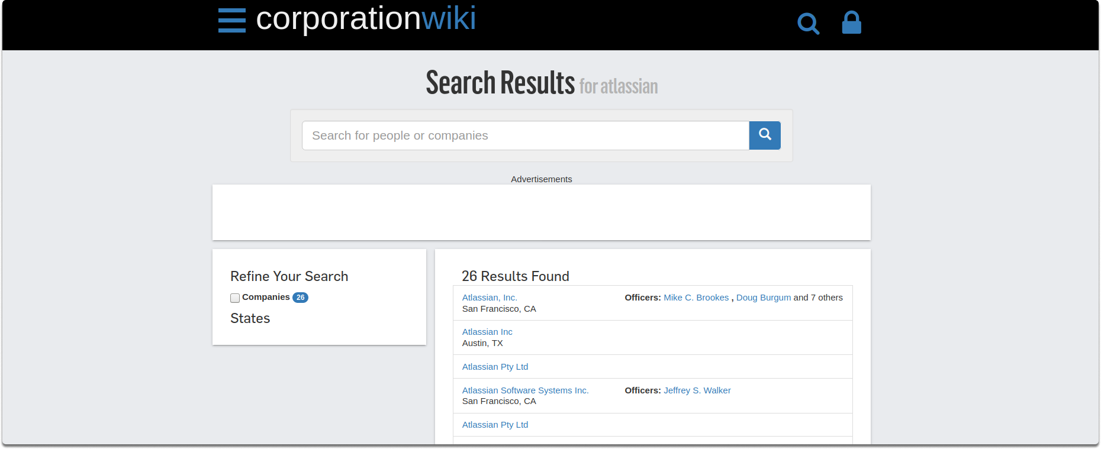
Task: Click the corporationwiki logo
Action: (x=366, y=18)
